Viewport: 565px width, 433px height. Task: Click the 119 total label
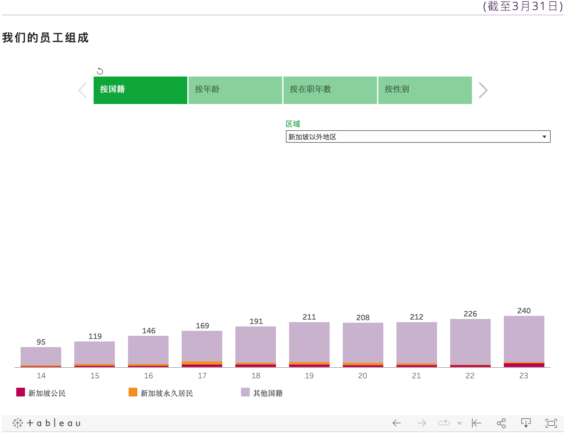(95, 336)
